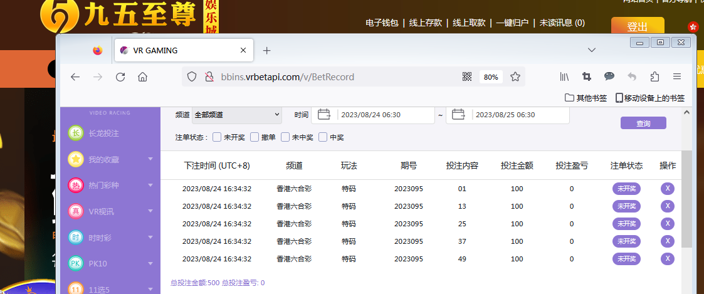Open the Firefox hamburger menu
The image size is (704, 294).
[x=676, y=76]
